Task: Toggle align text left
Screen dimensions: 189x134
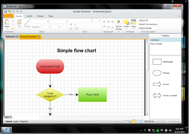Action: [104, 22]
